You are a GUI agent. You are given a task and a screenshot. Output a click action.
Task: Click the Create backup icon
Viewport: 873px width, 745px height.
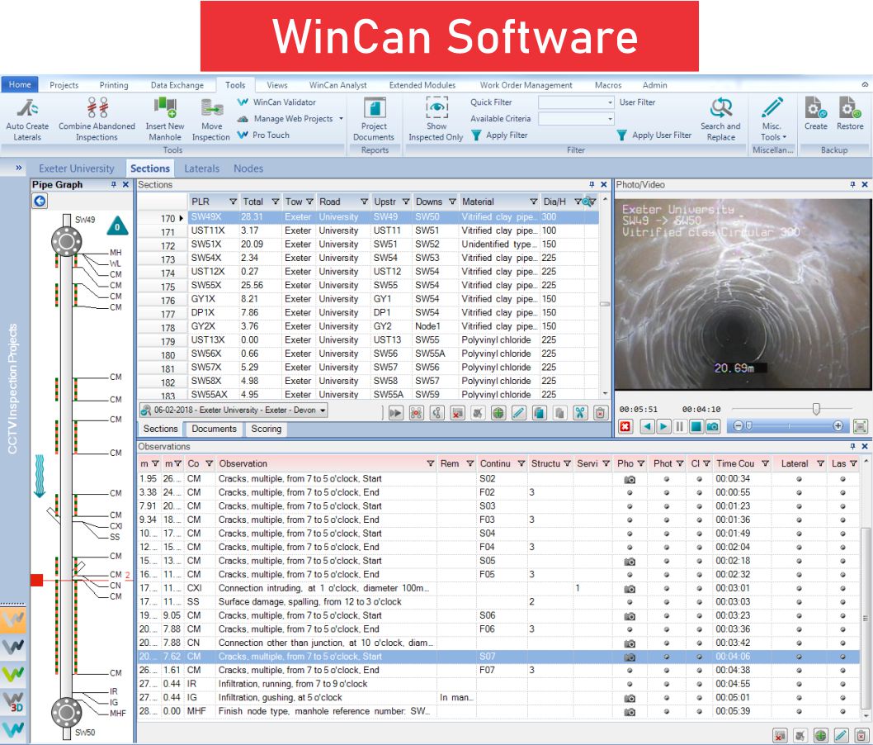[815, 108]
